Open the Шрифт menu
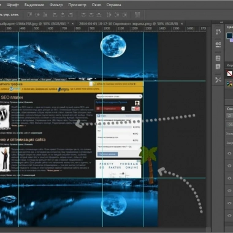Viewport: 233px width, 233px height. point(12,5)
